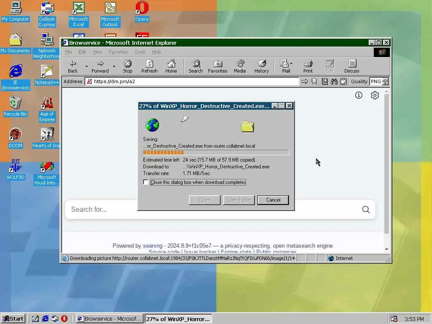
Task: Expand the Mail button dropdown arrow
Action: (x=291, y=63)
